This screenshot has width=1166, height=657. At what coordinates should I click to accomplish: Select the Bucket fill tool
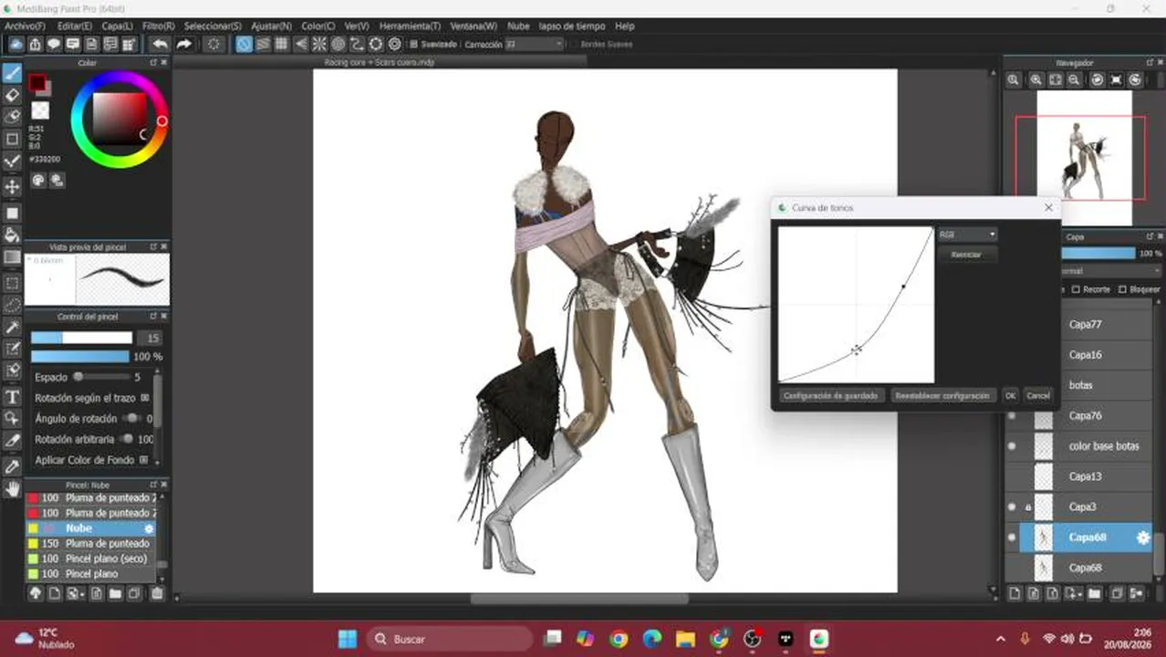click(12, 235)
